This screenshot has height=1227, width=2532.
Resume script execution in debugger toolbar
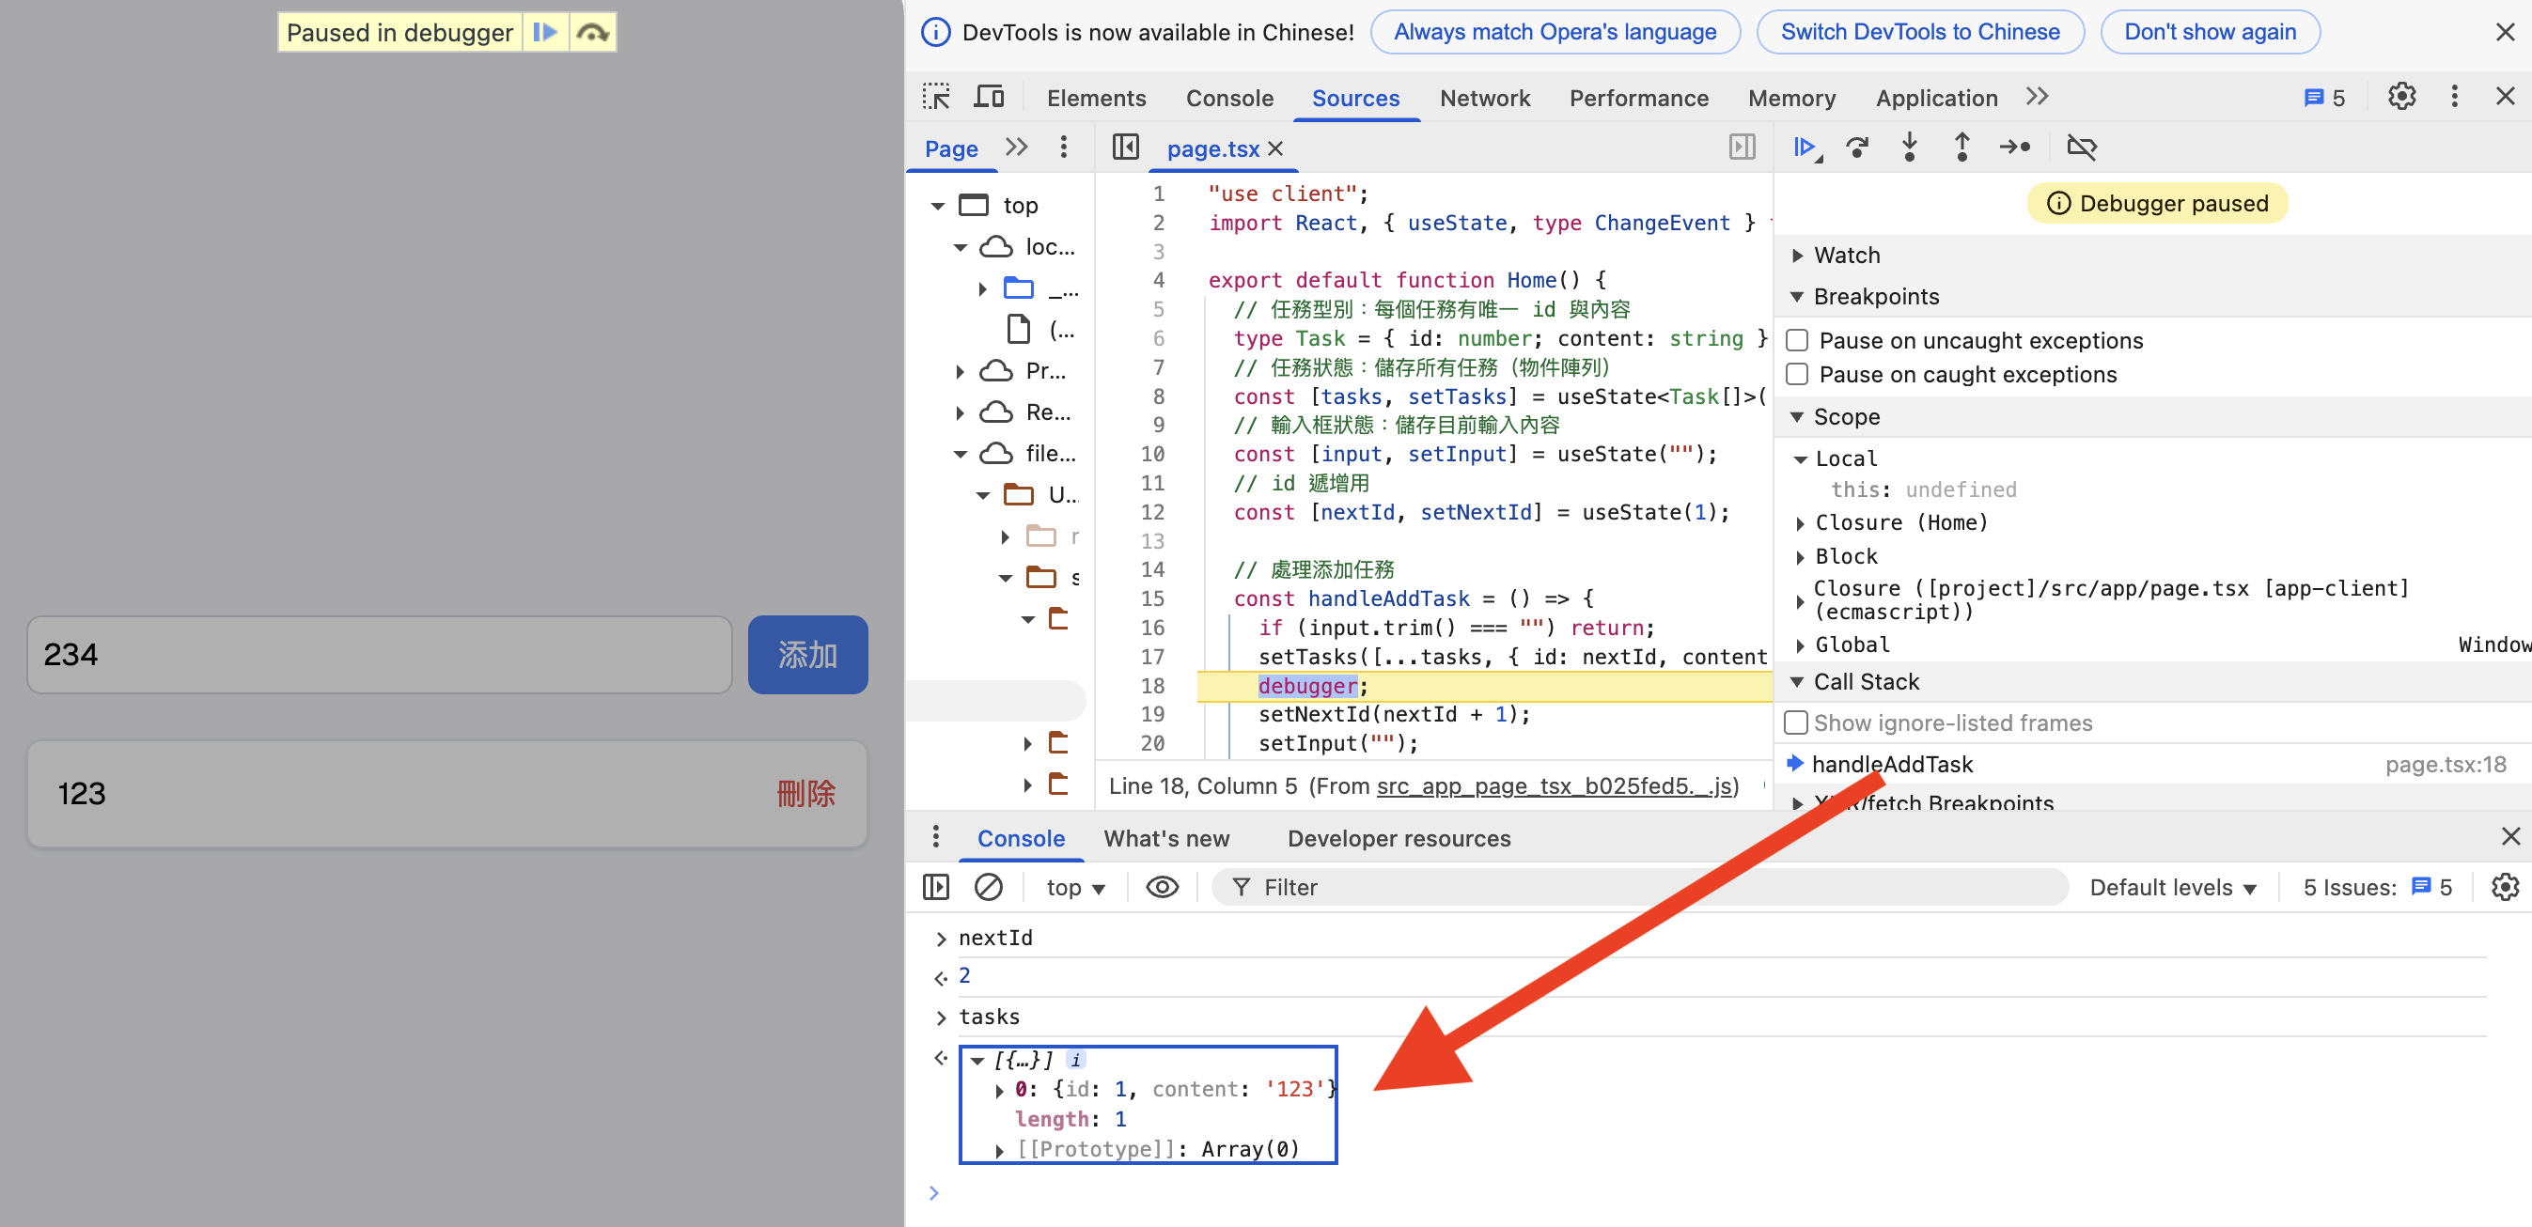pos(1805,148)
